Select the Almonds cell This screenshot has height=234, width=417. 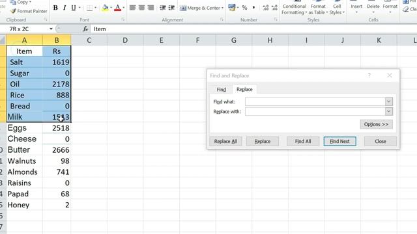coord(24,172)
